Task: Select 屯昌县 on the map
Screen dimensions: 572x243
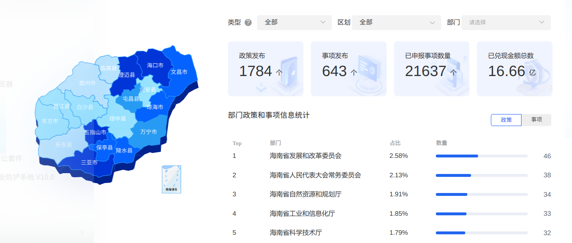Action: coord(131,99)
